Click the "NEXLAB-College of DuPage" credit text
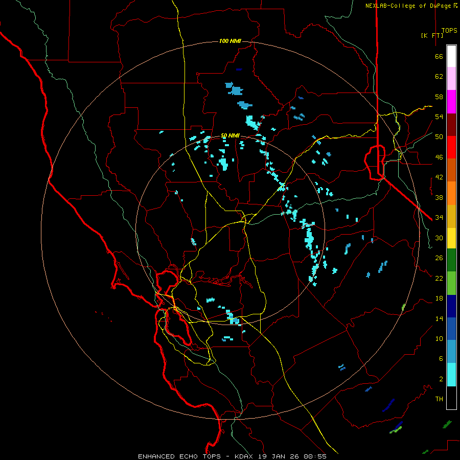Image resolution: width=460 pixels, height=460 pixels. point(408,6)
